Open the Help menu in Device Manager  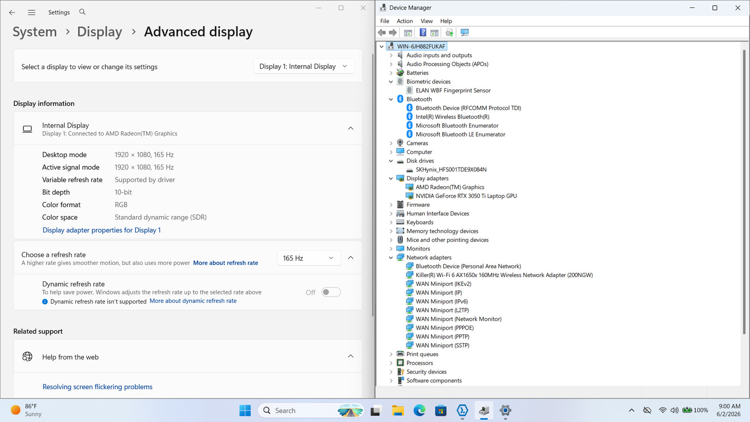pyautogui.click(x=446, y=21)
